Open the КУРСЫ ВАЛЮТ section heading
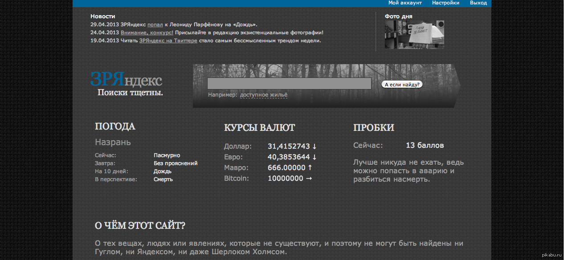 point(259,128)
